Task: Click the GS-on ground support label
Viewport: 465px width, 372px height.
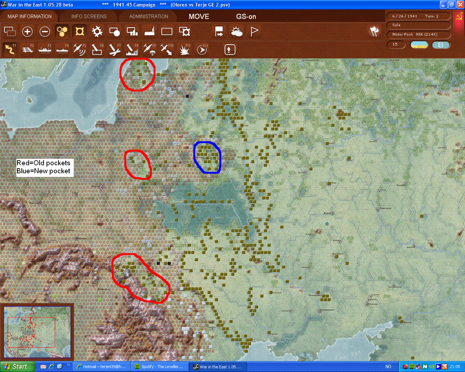Action: click(x=246, y=17)
